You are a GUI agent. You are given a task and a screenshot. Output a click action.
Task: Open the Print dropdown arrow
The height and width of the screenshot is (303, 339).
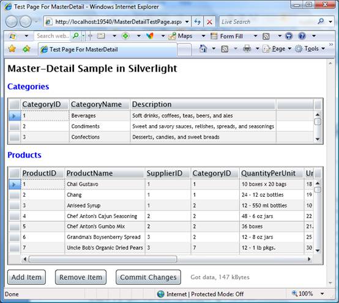pos(257,49)
